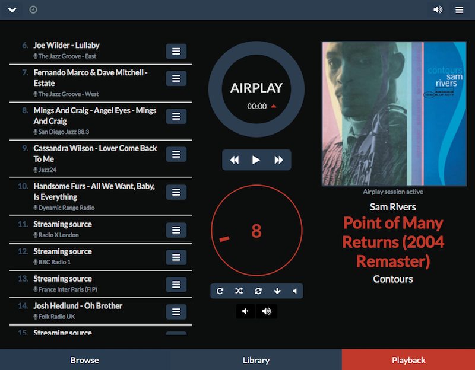Open actions menu for Cassandra Wilson - Lover Come Back
The image size is (475, 370).
(x=176, y=154)
